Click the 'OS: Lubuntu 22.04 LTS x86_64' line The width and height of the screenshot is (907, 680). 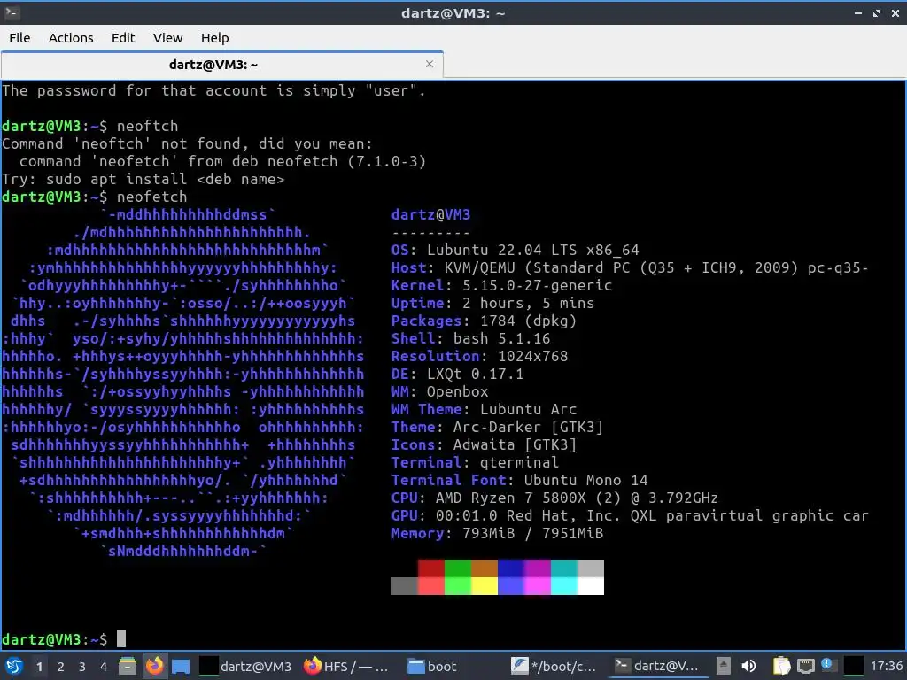(x=515, y=250)
